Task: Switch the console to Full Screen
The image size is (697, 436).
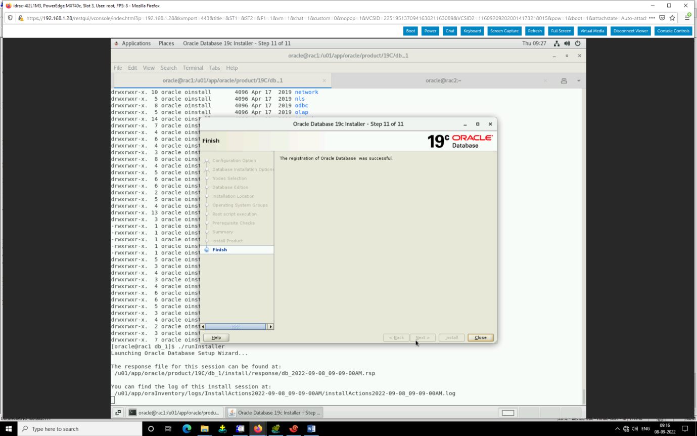Action: (561, 31)
